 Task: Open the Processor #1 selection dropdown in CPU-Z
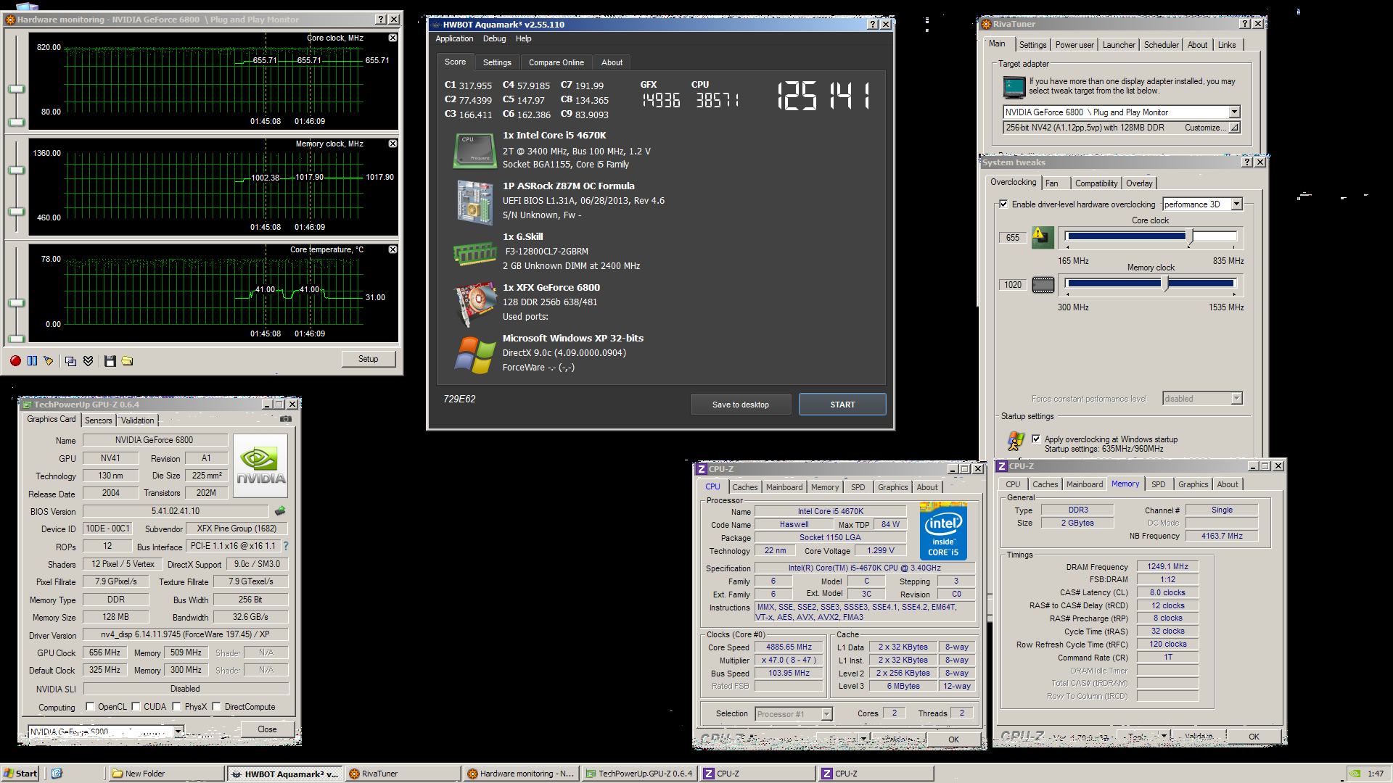click(x=826, y=714)
